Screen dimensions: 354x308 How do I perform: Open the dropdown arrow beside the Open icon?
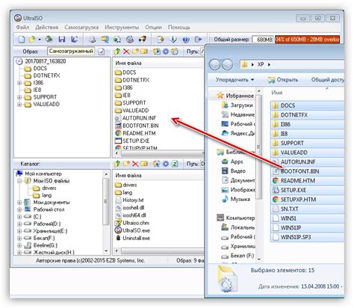[40, 40]
